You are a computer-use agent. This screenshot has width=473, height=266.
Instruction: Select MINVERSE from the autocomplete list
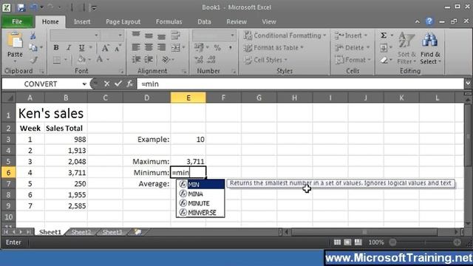(200, 213)
